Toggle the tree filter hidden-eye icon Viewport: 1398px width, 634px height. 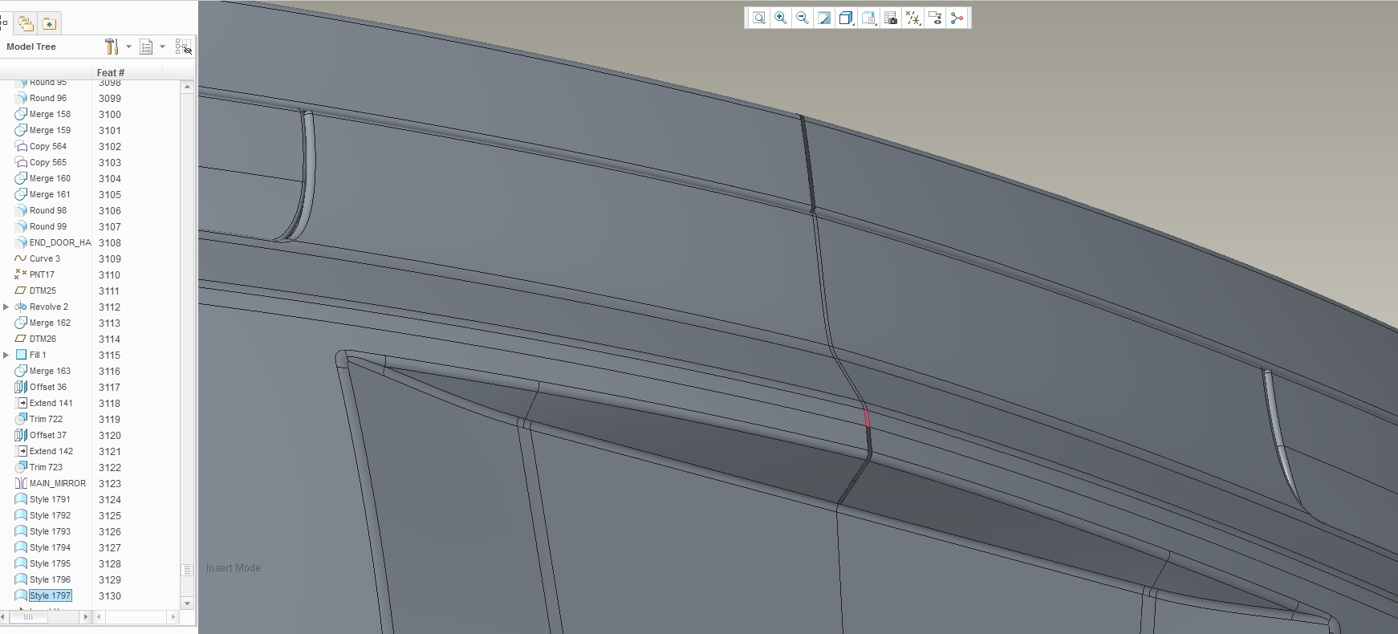point(184,47)
